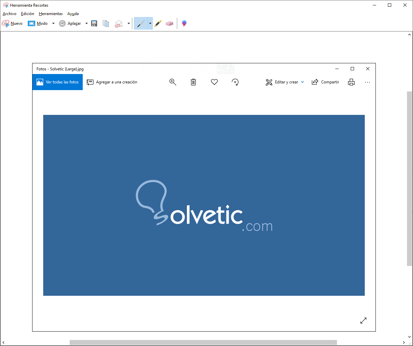Maximize the Herramienta Recortes window
The image size is (413, 346).
pyautogui.click(x=390, y=5)
